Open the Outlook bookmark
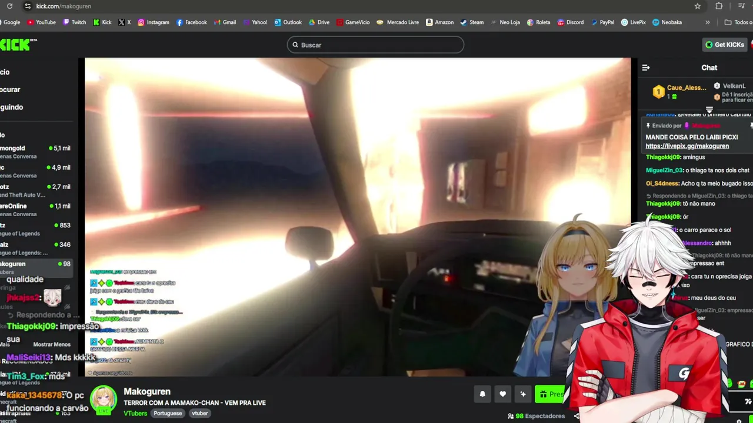Screen dimensions: 753x423 point(288,22)
